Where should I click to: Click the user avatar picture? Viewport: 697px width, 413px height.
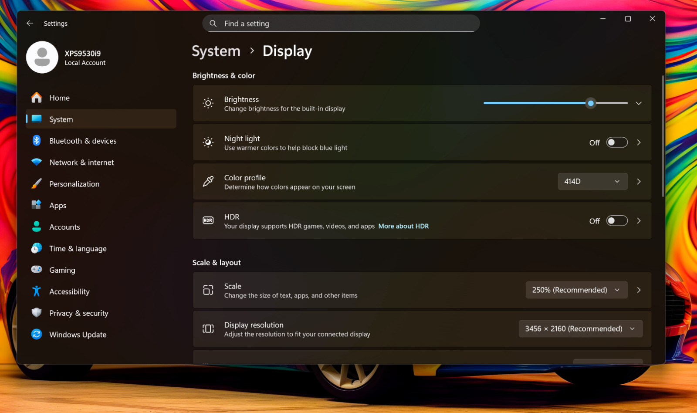[x=42, y=57]
